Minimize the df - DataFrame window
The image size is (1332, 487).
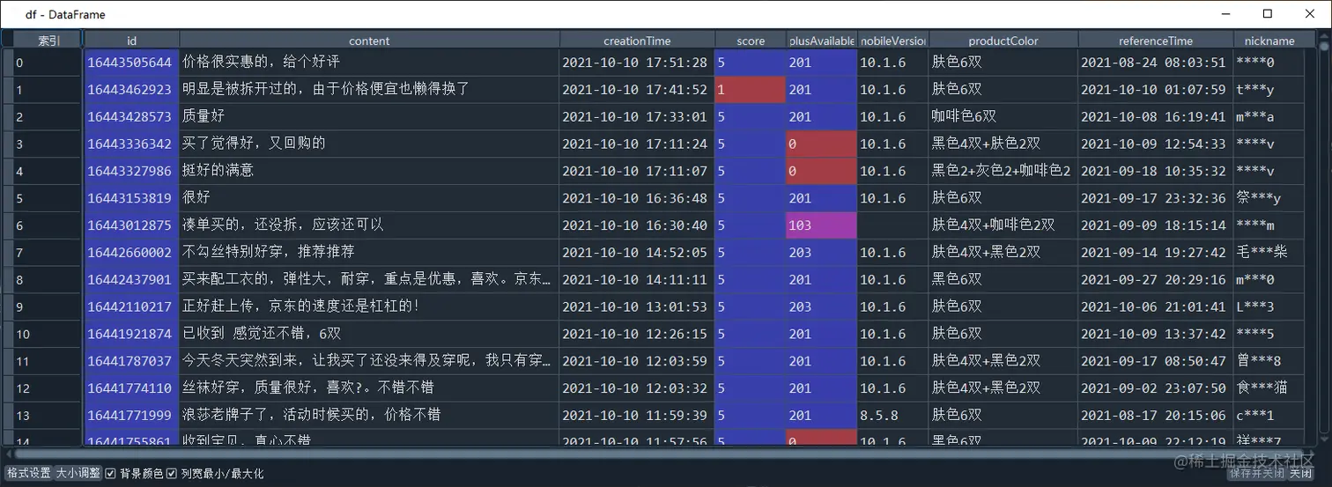click(x=1226, y=13)
